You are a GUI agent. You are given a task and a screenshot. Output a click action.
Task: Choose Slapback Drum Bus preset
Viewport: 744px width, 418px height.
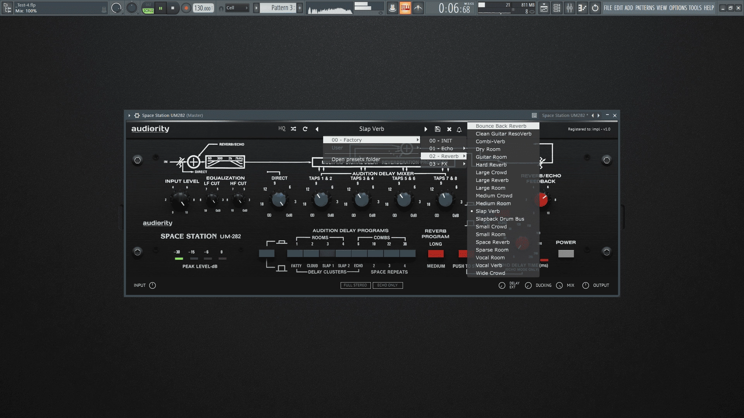tap(503, 219)
